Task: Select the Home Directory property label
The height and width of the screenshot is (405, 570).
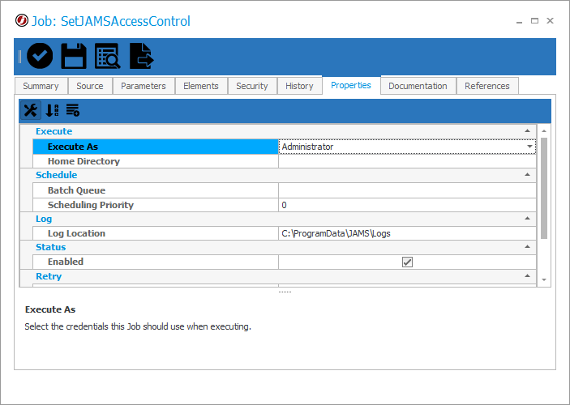Action: (x=84, y=161)
